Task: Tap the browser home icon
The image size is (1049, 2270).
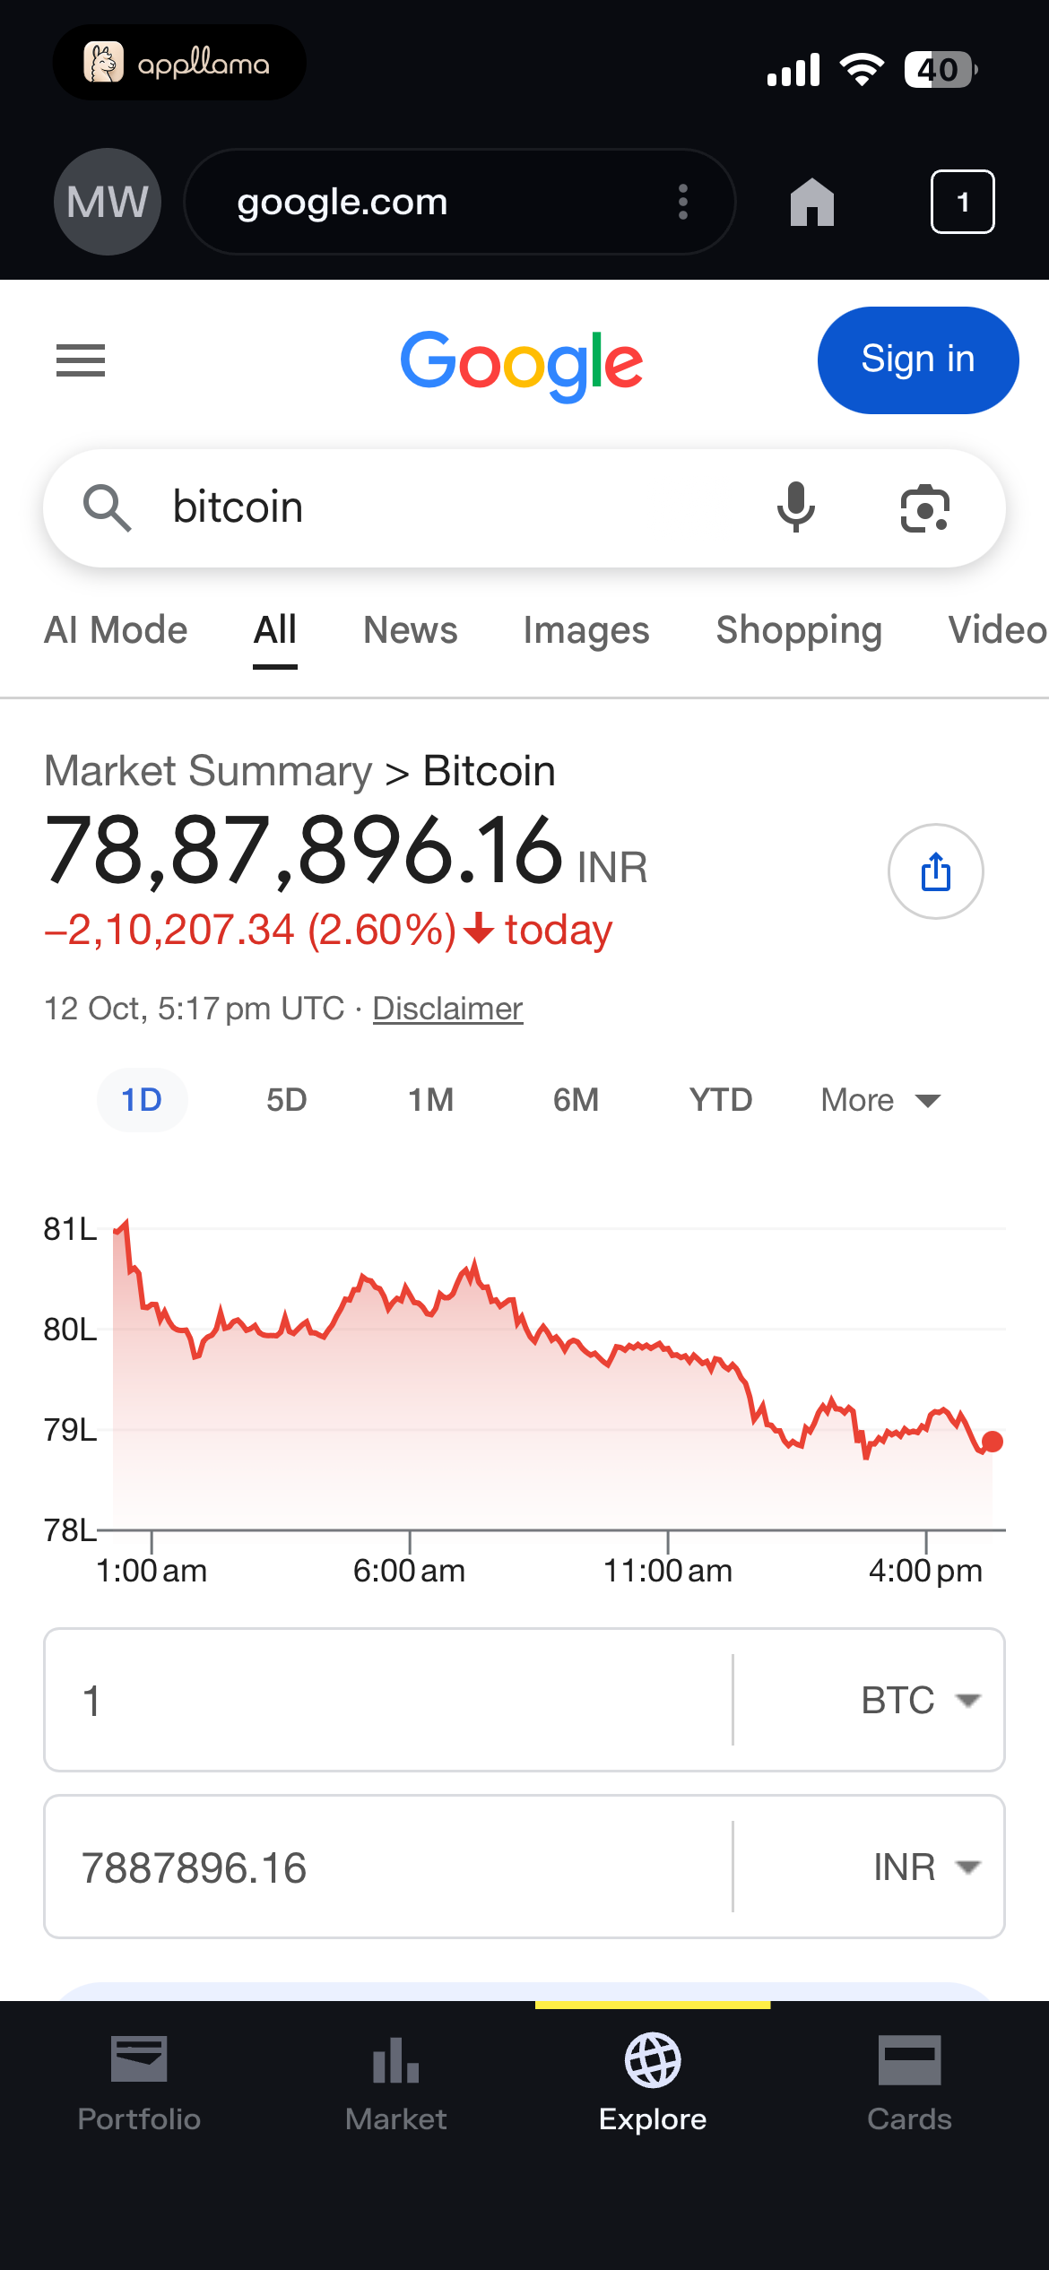Action: coord(812,202)
